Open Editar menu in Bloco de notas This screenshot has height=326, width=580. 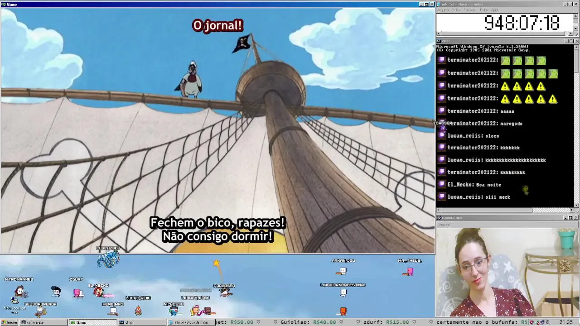456,10
